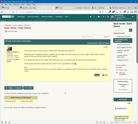The height and width of the screenshot is (124, 138).
Task: Expand the globe language dropdown in header
Action: [x=104, y=17]
